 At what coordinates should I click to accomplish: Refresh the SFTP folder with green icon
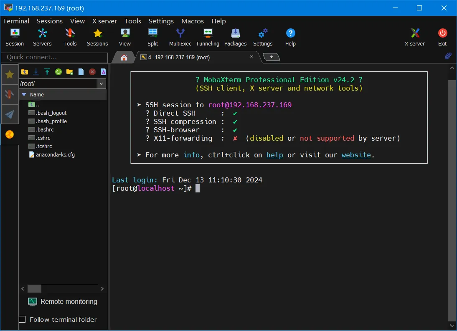pyautogui.click(x=58, y=72)
